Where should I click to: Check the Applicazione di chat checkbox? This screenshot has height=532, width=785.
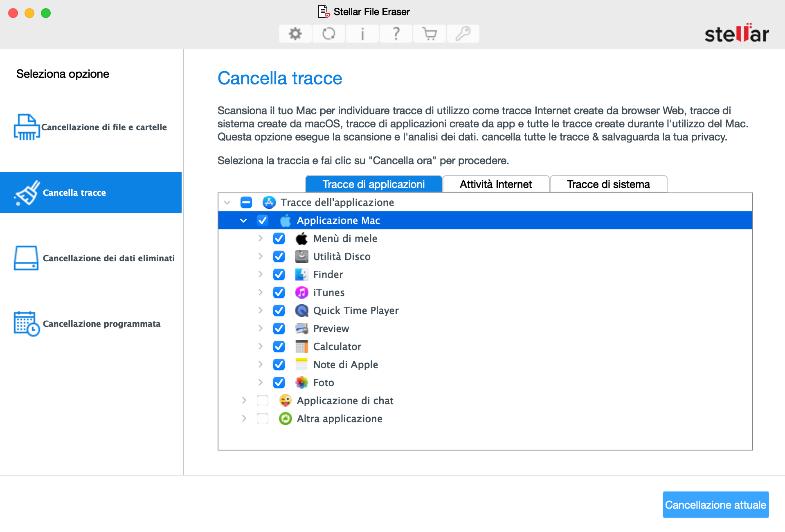click(x=263, y=401)
